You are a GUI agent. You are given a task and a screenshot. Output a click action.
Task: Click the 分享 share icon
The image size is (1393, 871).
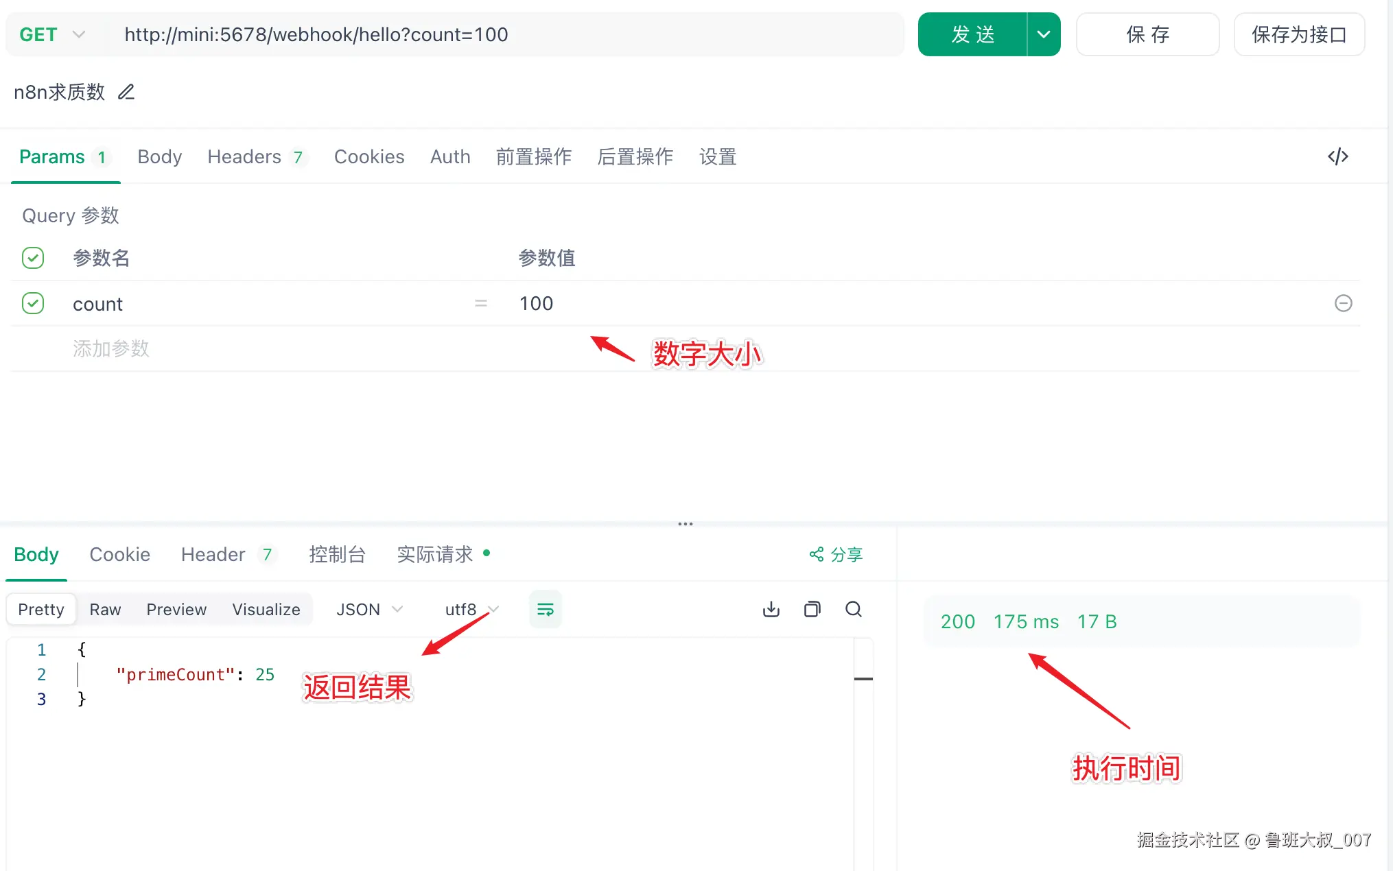[817, 554]
